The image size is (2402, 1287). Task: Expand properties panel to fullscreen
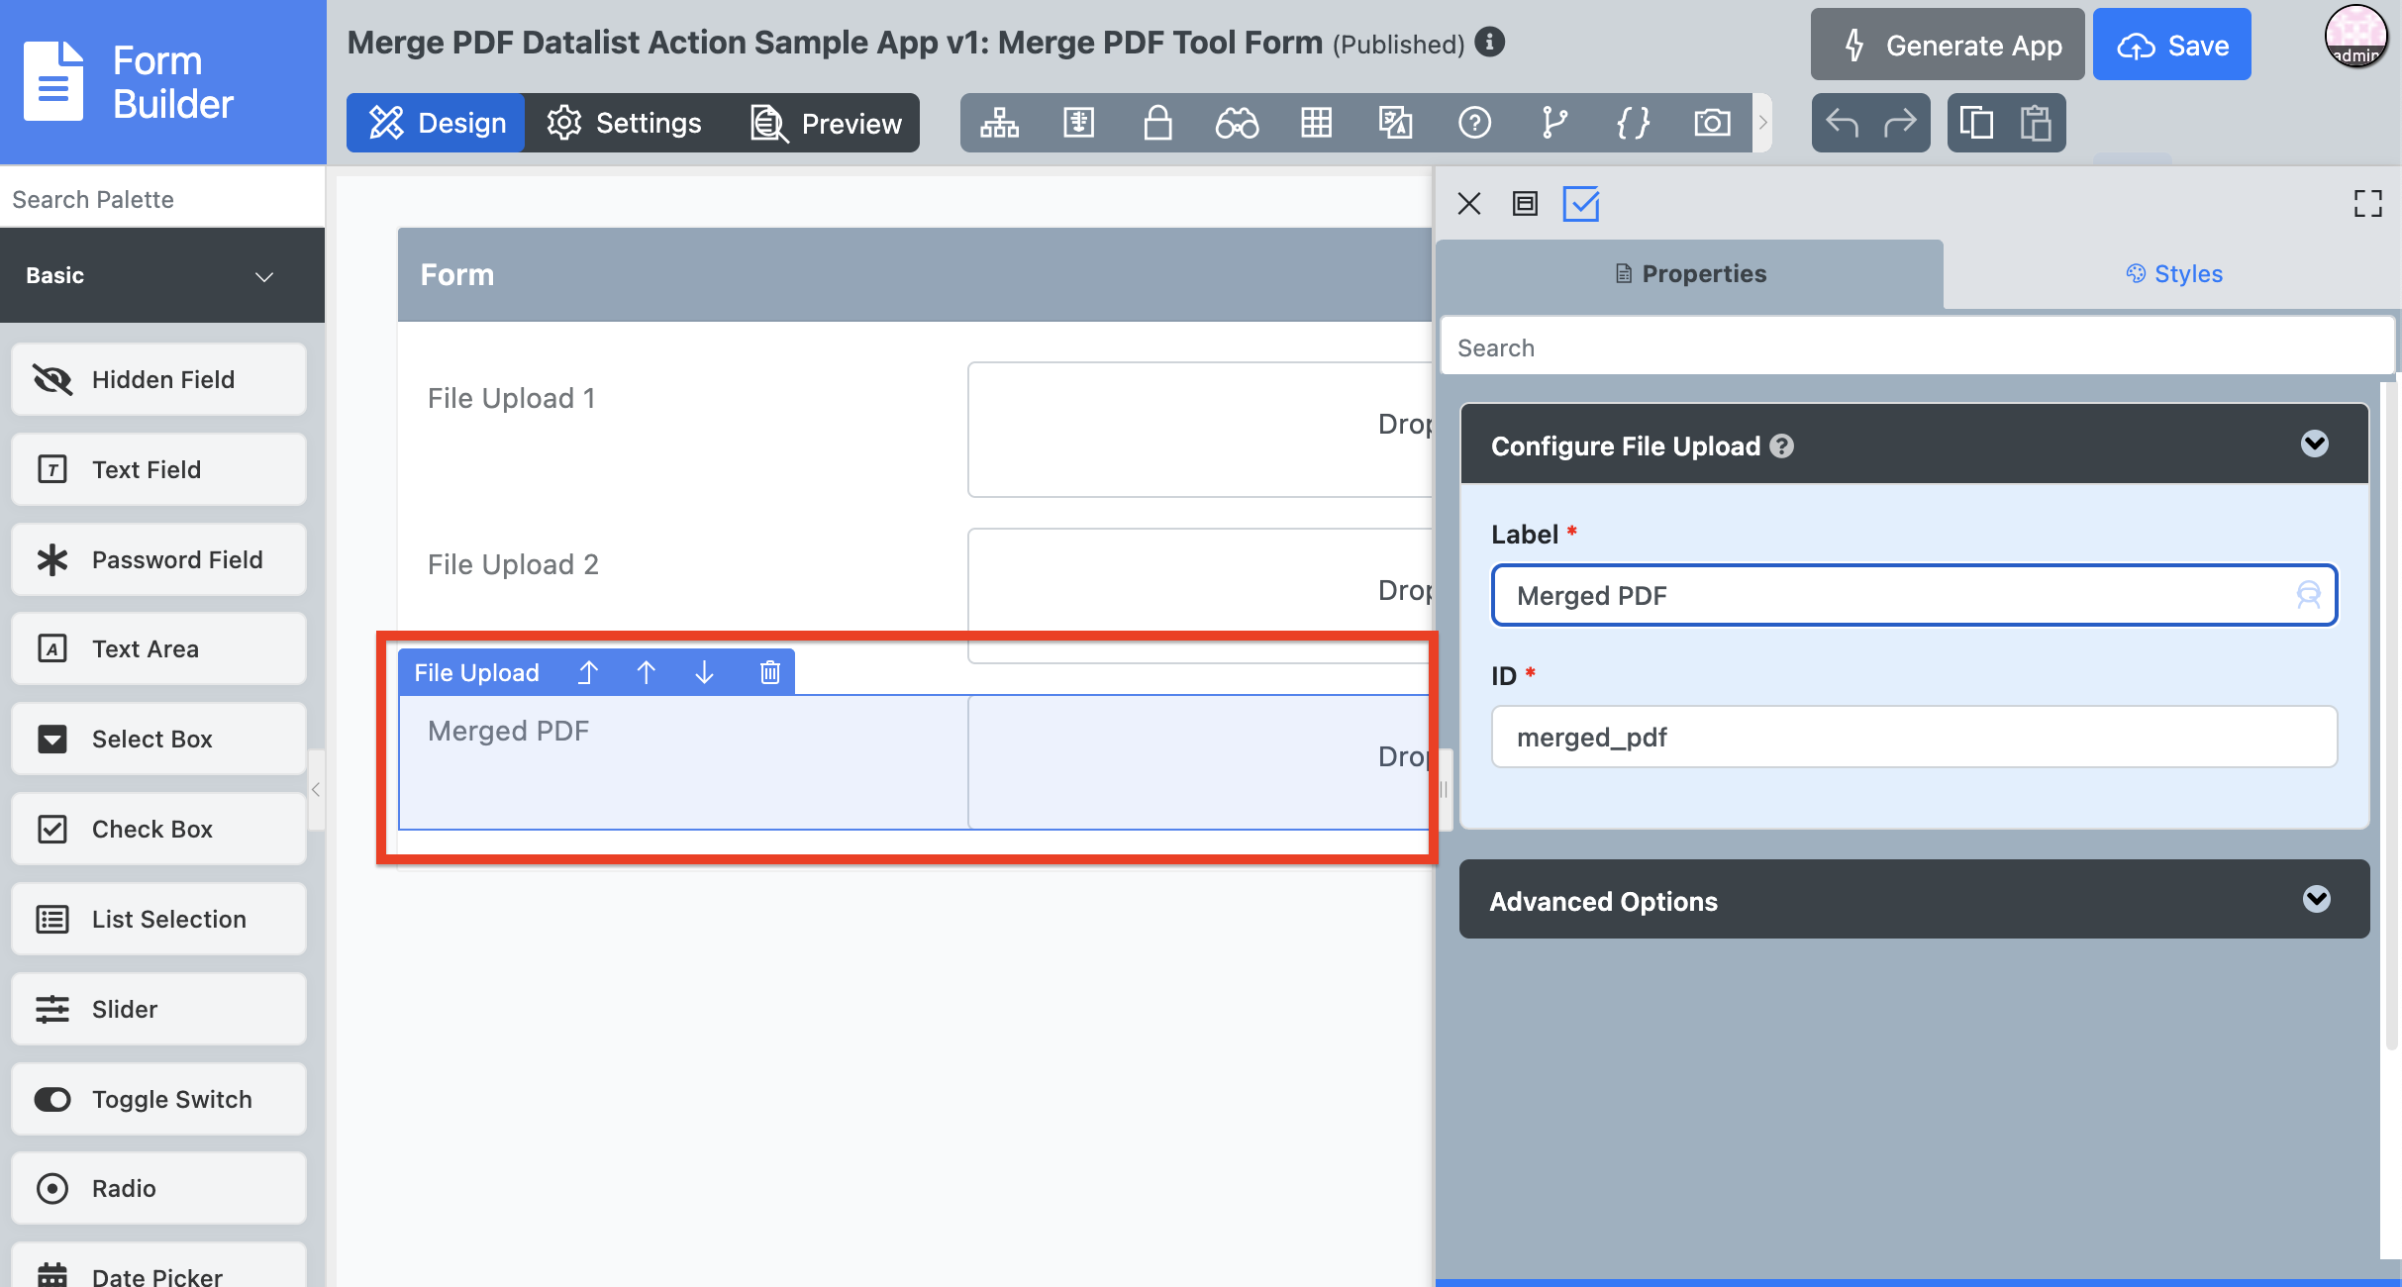(x=2367, y=204)
